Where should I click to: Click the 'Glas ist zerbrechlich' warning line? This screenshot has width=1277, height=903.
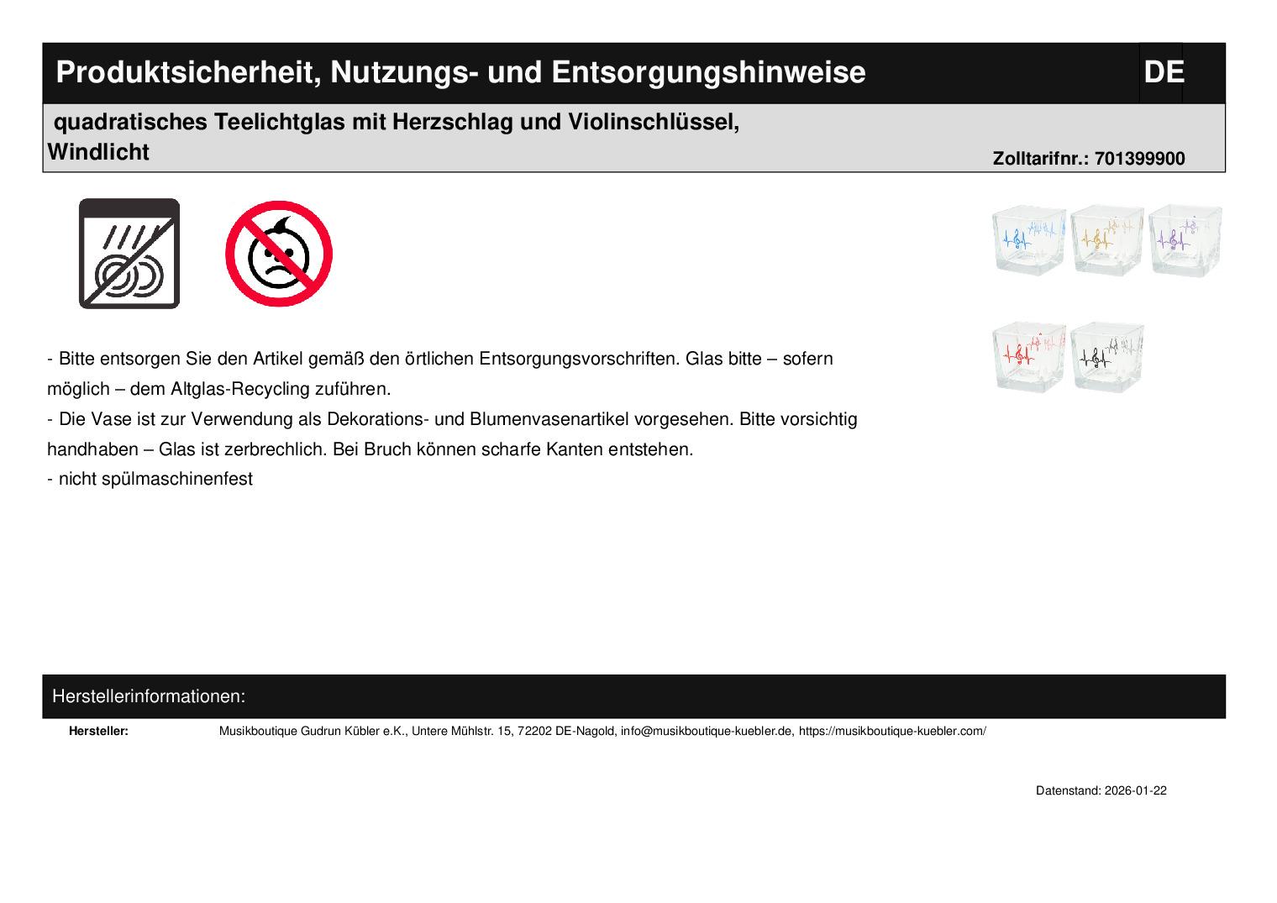point(370,449)
